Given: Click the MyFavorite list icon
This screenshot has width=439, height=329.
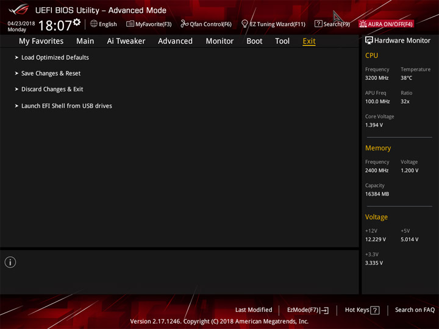Looking at the screenshot, I should [x=130, y=24].
